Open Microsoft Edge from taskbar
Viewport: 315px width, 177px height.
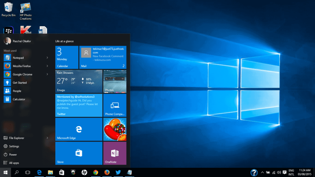39,172
